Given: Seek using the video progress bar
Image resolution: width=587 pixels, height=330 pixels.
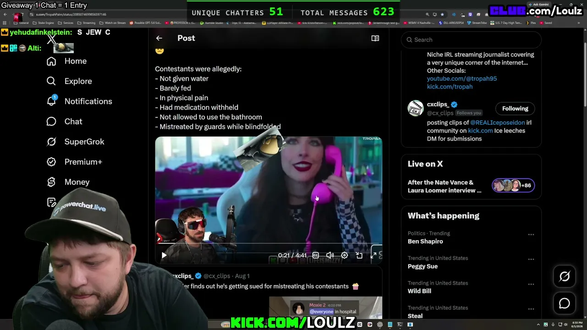Looking at the screenshot, I should pos(268,244).
